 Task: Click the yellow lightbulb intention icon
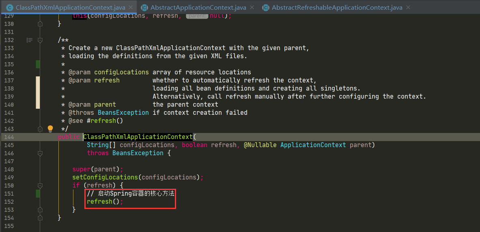(x=50, y=129)
